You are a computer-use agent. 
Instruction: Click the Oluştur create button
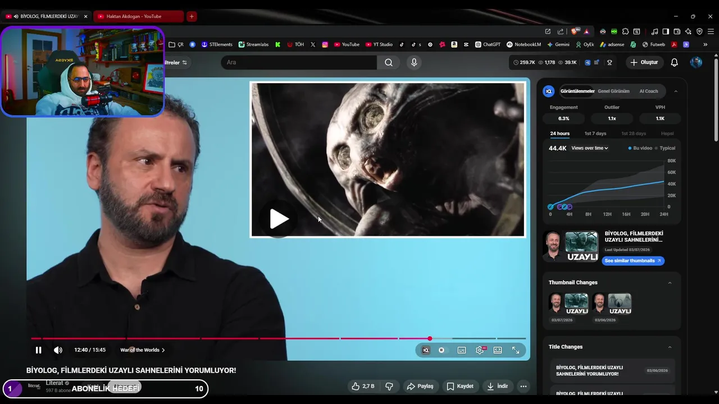point(644,62)
